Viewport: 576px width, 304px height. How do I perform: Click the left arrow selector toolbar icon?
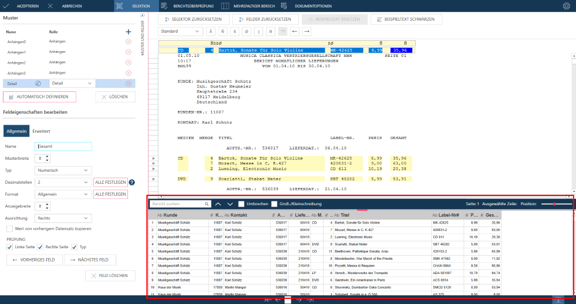(295, 31)
